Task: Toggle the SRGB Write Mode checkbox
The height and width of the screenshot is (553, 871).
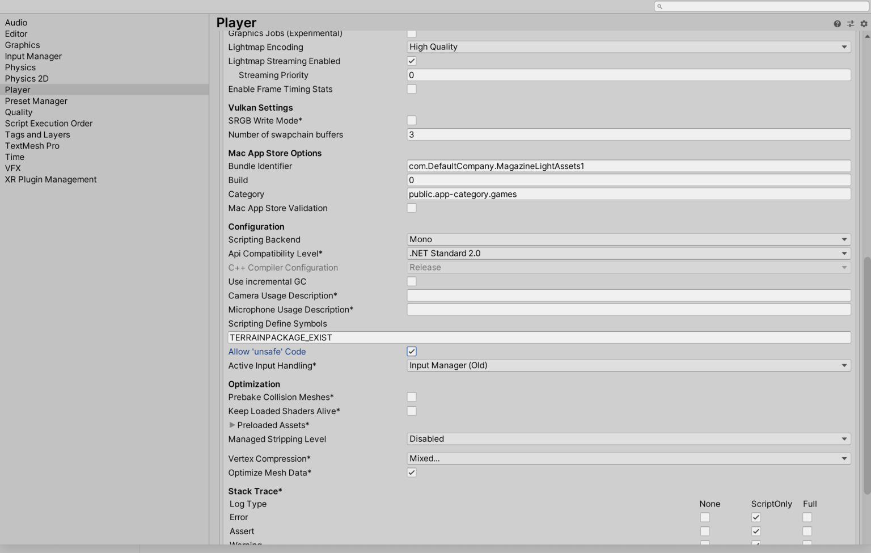Action: point(412,120)
